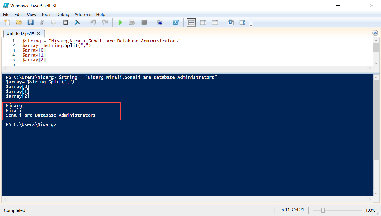Save the current script

tap(30, 22)
